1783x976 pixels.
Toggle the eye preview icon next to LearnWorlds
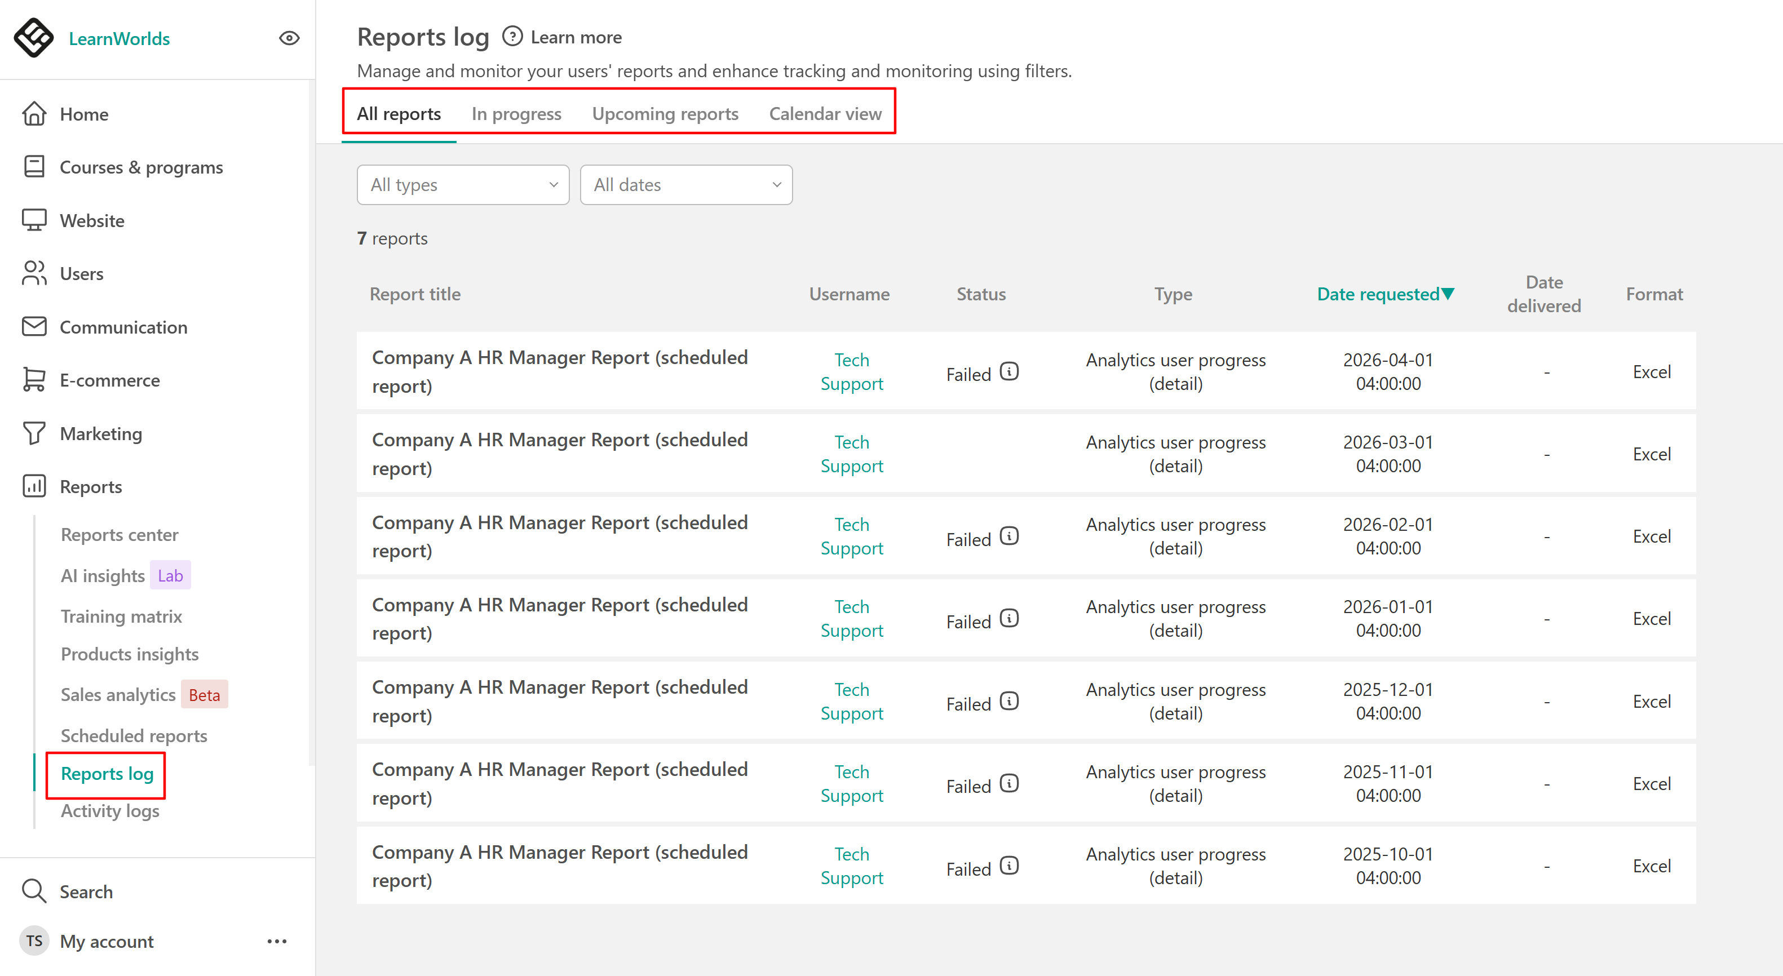(x=289, y=38)
